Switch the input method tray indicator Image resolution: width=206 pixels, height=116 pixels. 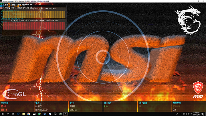pyautogui.click(x=191, y=114)
